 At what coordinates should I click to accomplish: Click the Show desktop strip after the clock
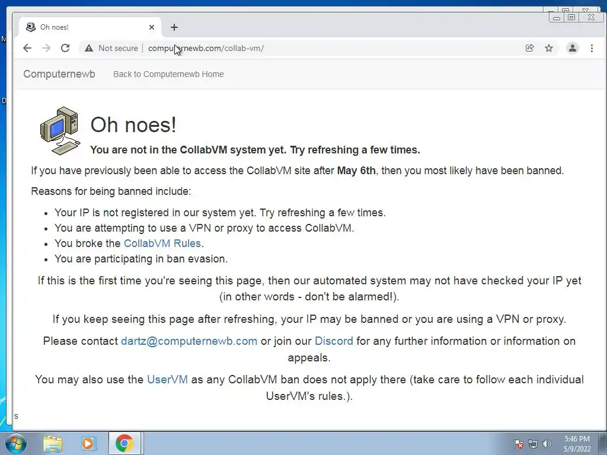tap(603, 443)
